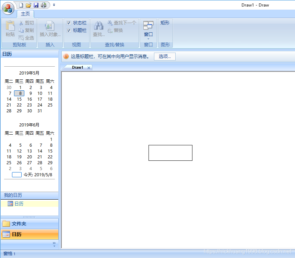The width and height of the screenshot is (295, 258).
Task: Select May 31 in the calendar
Action: 40,111
